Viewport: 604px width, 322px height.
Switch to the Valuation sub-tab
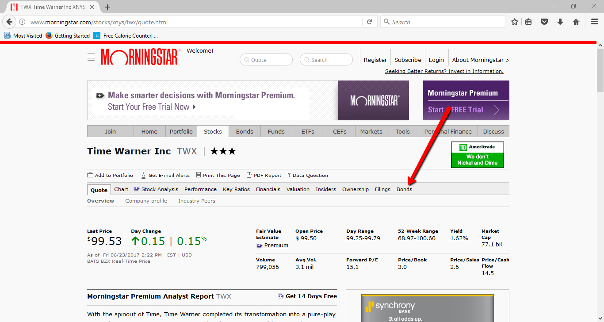pyautogui.click(x=298, y=189)
